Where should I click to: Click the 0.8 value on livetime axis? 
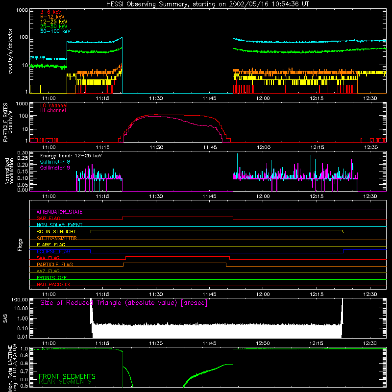coord(24,364)
